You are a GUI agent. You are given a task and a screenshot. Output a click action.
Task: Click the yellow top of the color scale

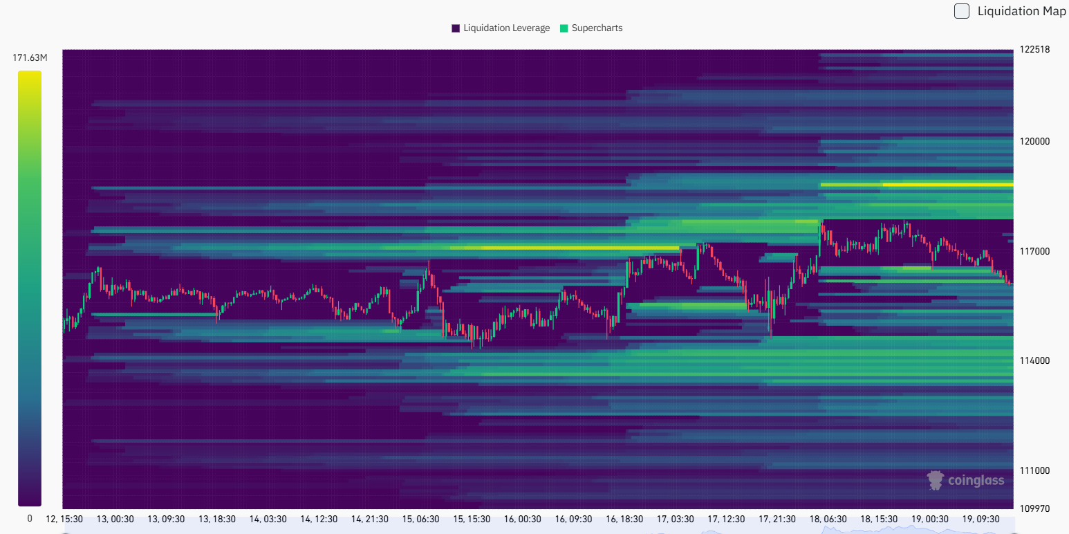point(30,75)
